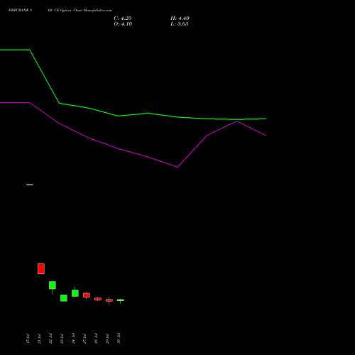Screen dimensions: 355x355
Task: Click the high value H: 4.40
Action: click(x=180, y=18)
